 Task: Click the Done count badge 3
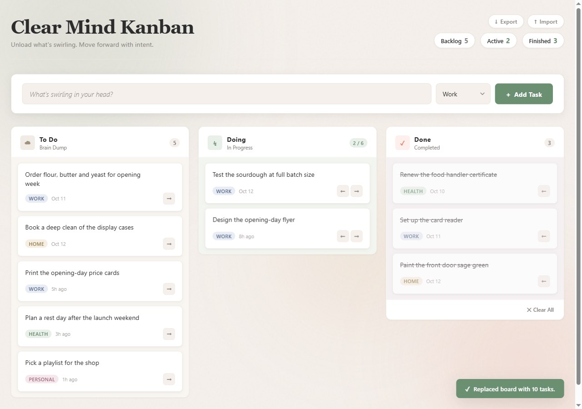pyautogui.click(x=549, y=143)
